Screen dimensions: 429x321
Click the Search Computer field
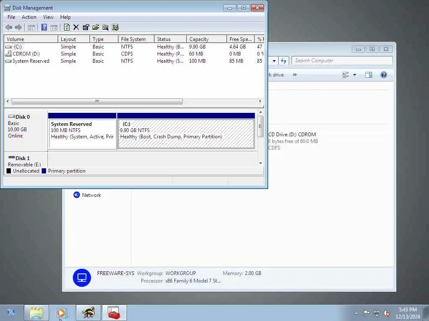click(342, 61)
